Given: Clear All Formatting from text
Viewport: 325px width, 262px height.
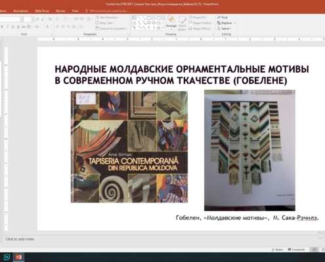Looking at the screenshot, I should pyautogui.click(x=50, y=20).
